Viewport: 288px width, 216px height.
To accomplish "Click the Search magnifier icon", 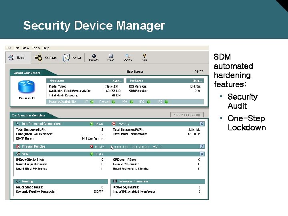I will coord(127,56).
